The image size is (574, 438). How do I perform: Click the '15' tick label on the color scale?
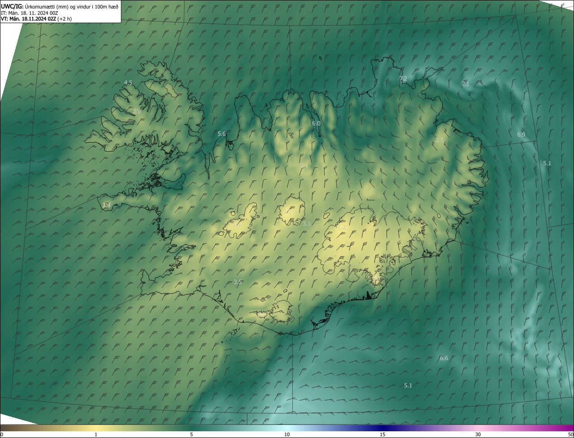click(x=383, y=434)
